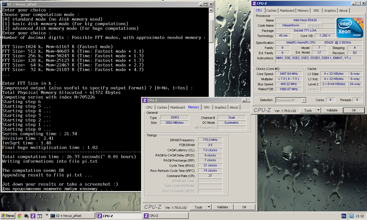Image resolution: width=367 pixels, height=220 pixels.
Task: Launch Chrome from the quick launch bar
Action: [x=20, y=216]
